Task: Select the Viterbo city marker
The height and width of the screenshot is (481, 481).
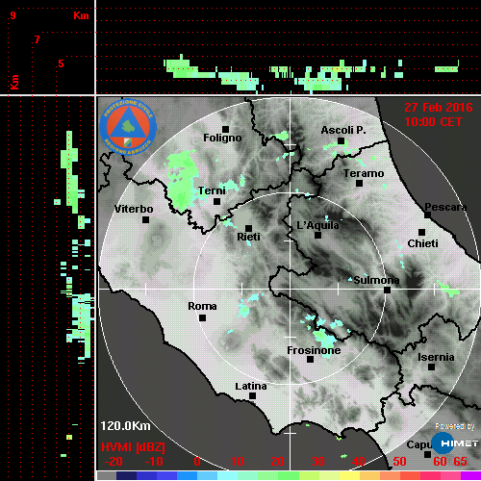Action: 145,220
